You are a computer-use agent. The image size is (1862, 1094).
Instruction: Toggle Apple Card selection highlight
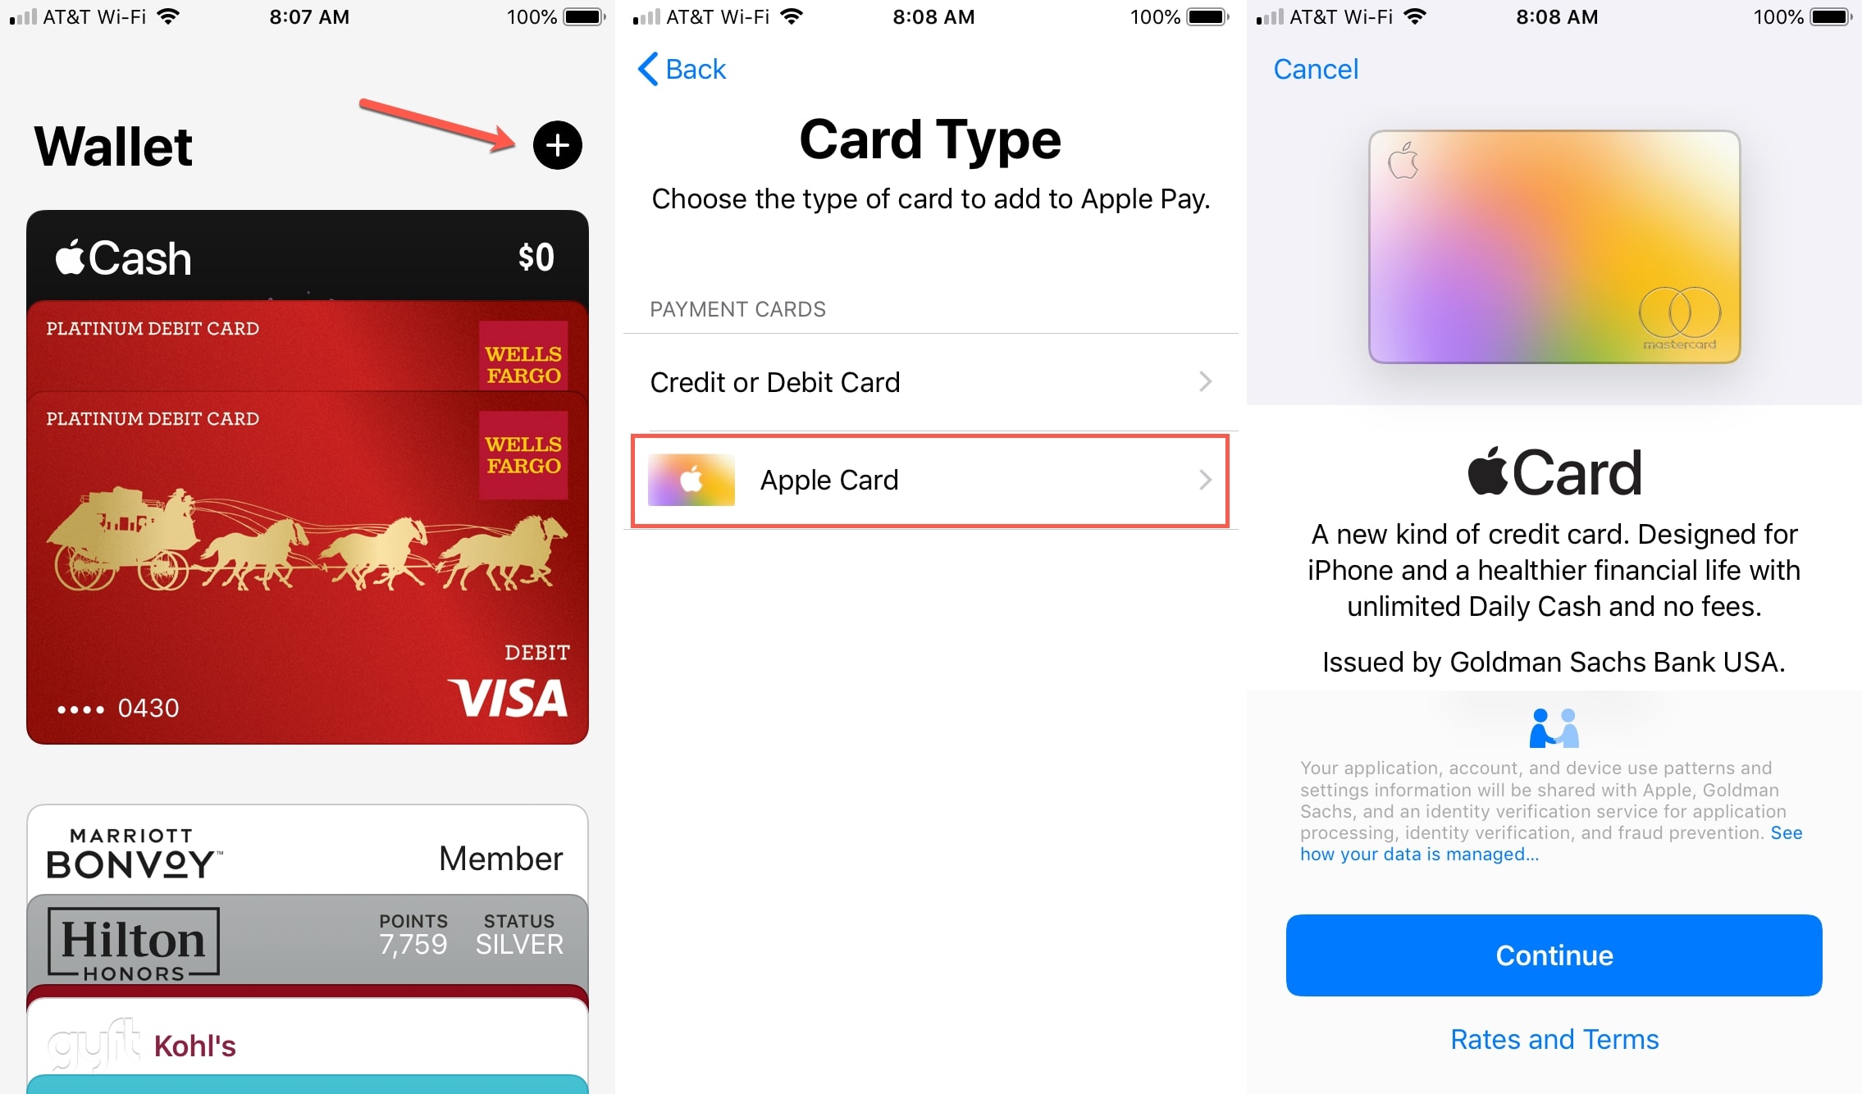[x=931, y=479]
